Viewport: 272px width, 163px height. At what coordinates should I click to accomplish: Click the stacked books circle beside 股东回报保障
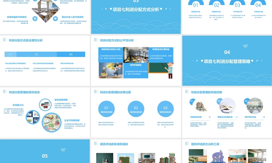[45, 105]
